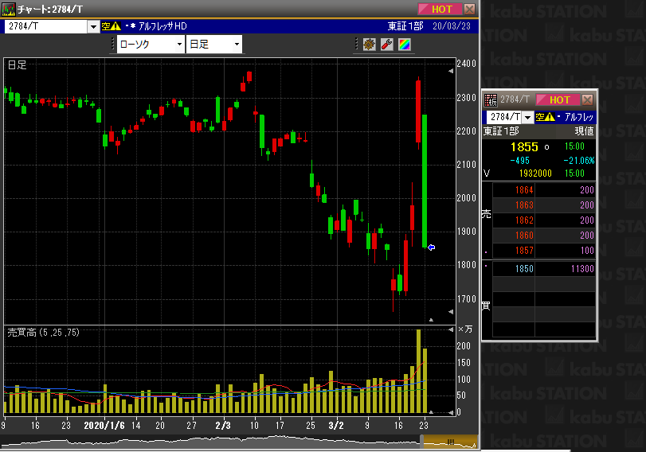Click the アルフレッサHD stock name
This screenshot has height=452, width=646.
[162, 26]
